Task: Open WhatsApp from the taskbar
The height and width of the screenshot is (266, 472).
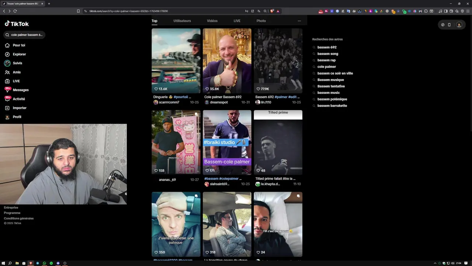Action: coord(44,263)
